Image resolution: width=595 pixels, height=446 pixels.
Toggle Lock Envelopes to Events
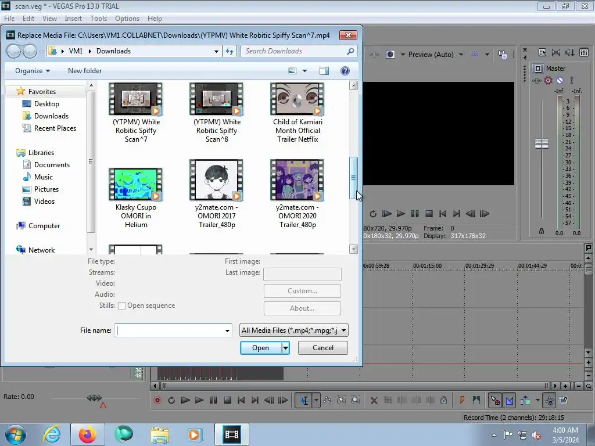pos(550,400)
